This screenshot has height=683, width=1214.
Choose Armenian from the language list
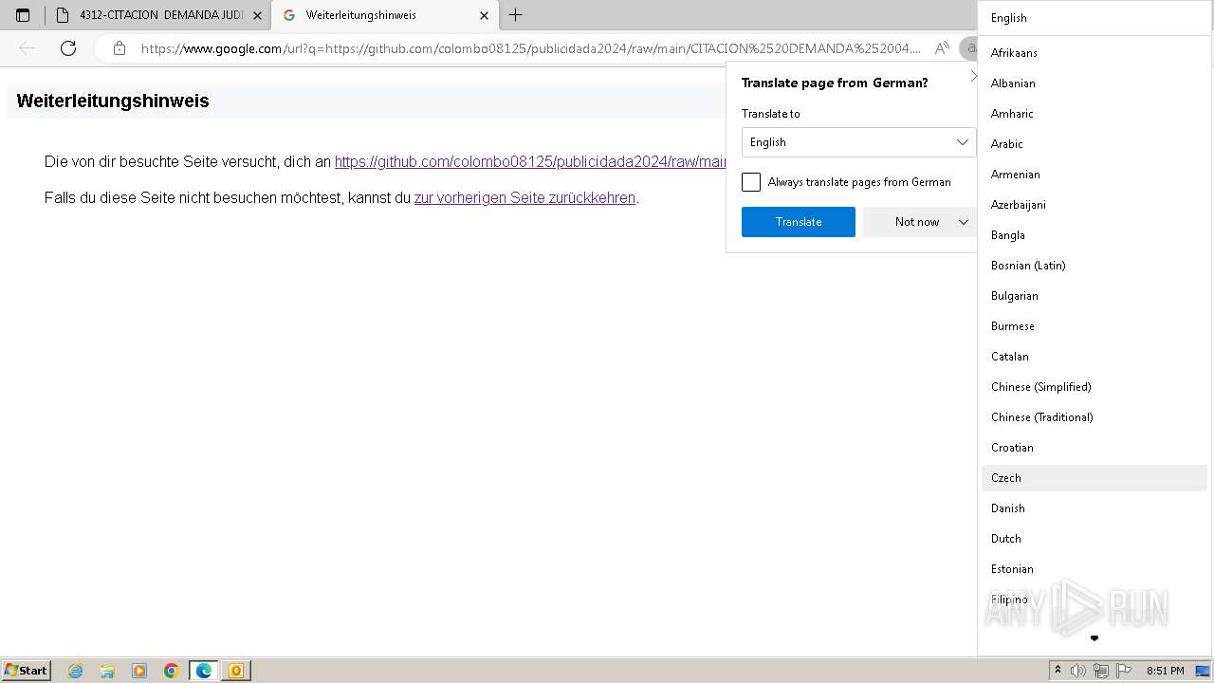1094,175
